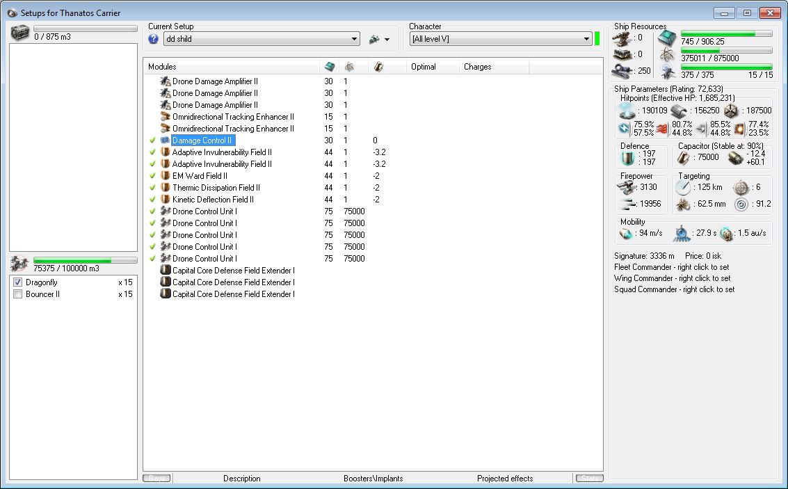
Task: Open the Projected effects tab
Action: point(504,479)
